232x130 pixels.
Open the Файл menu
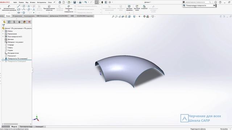pos(15,3)
